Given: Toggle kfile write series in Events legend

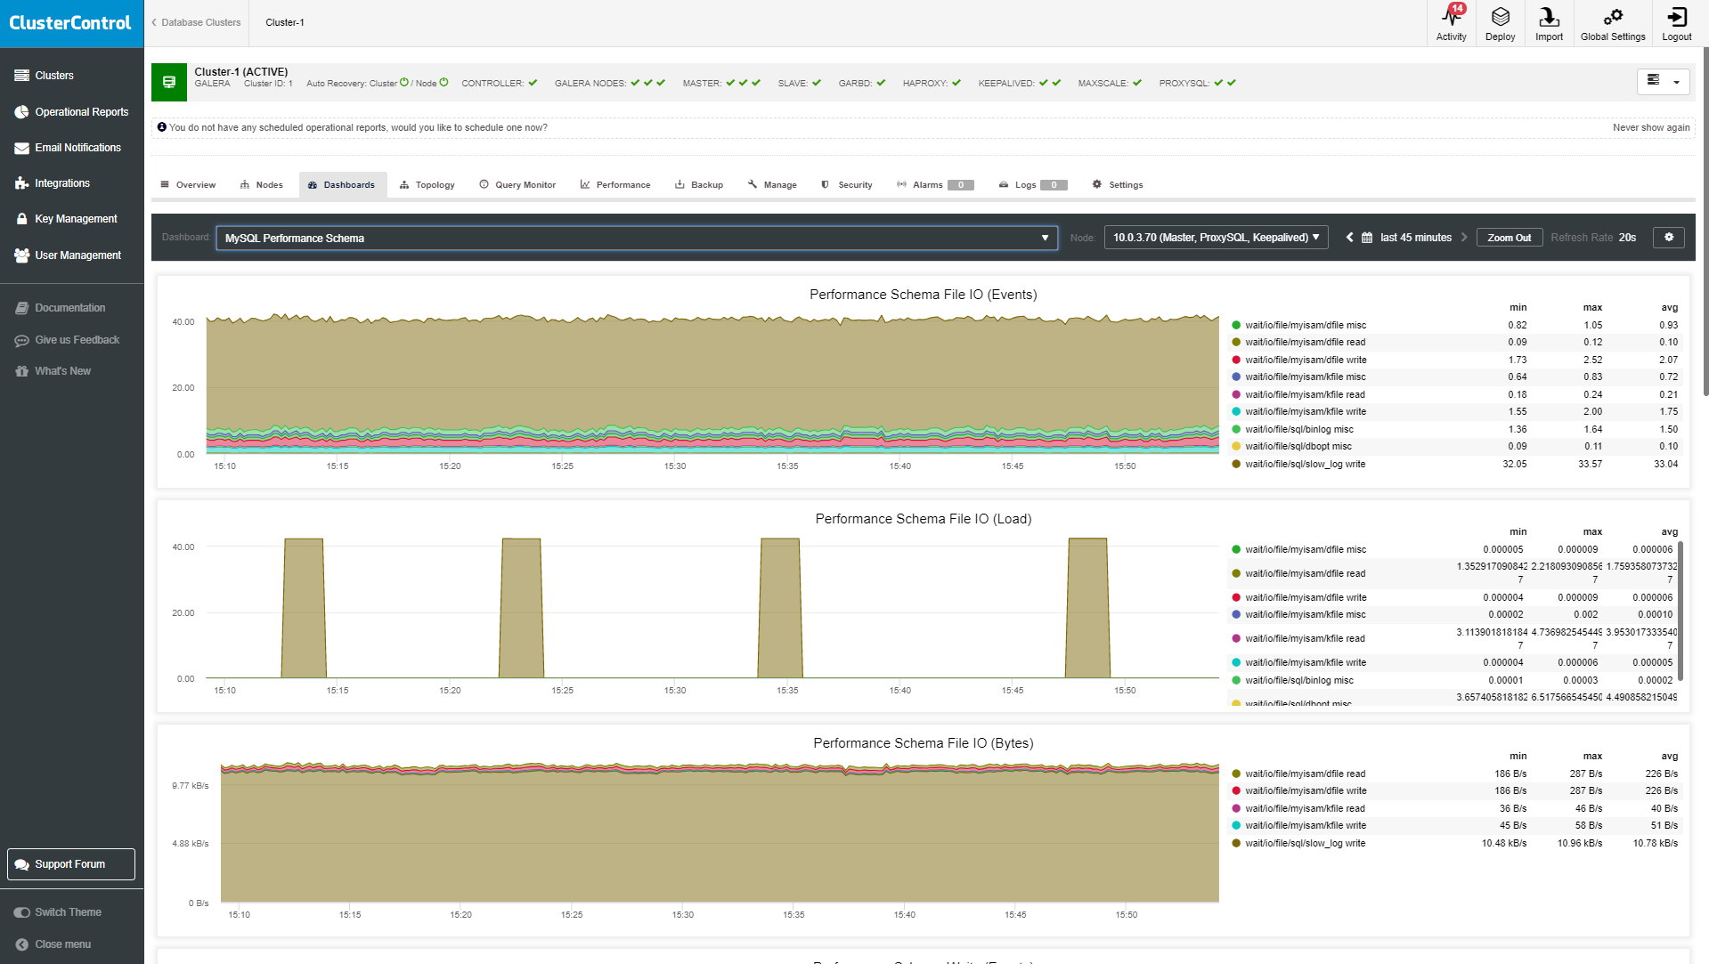Looking at the screenshot, I should (x=1306, y=411).
